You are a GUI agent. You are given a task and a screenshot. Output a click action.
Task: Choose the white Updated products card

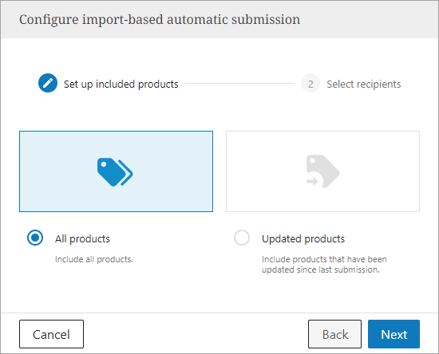click(x=322, y=171)
